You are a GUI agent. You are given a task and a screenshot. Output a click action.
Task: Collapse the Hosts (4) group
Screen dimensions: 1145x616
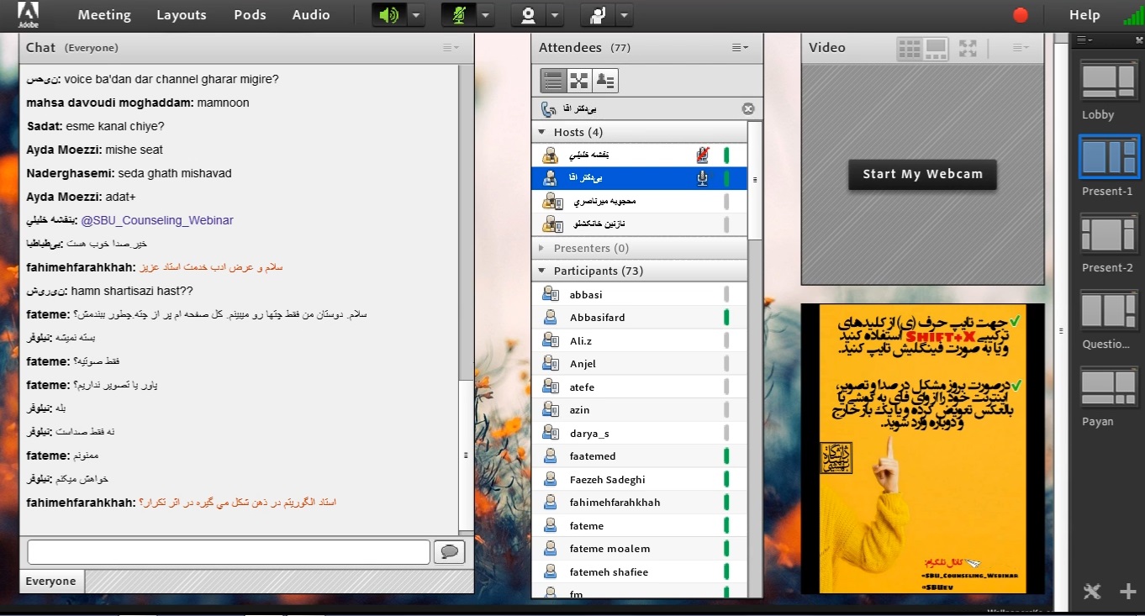pos(541,132)
